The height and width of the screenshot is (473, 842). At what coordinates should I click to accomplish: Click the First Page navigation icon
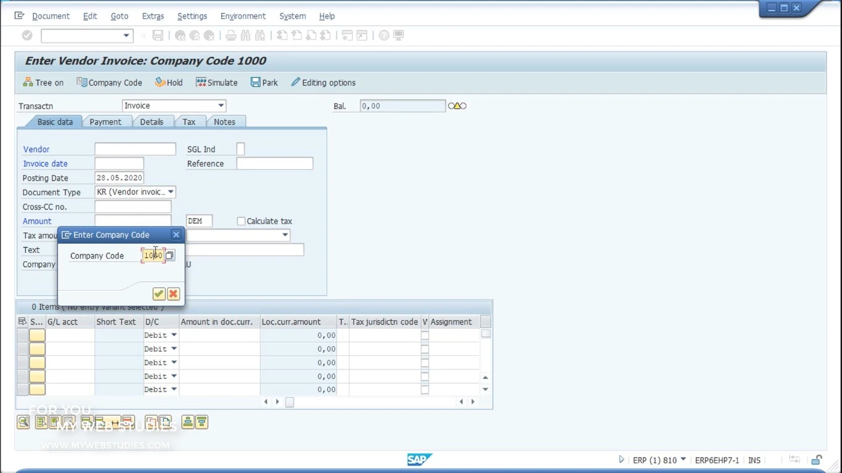tap(282, 36)
